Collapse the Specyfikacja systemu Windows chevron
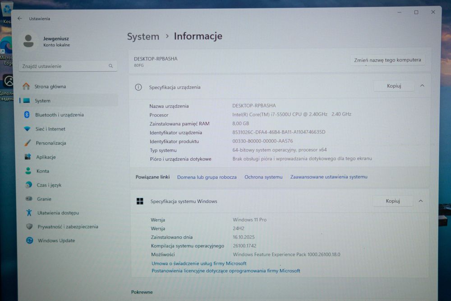This screenshot has width=451, height=301. (421, 201)
